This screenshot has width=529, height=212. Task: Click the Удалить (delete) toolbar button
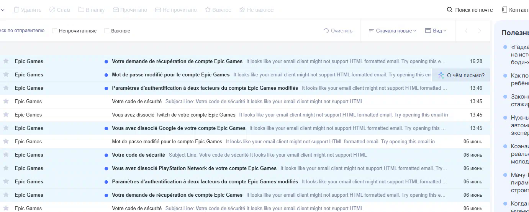click(x=27, y=10)
